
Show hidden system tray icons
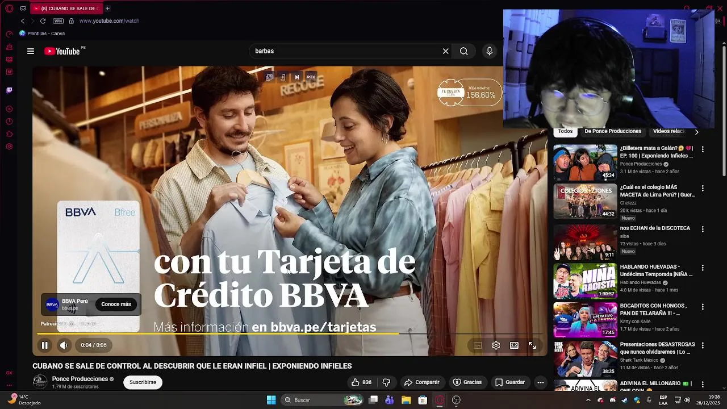click(588, 400)
